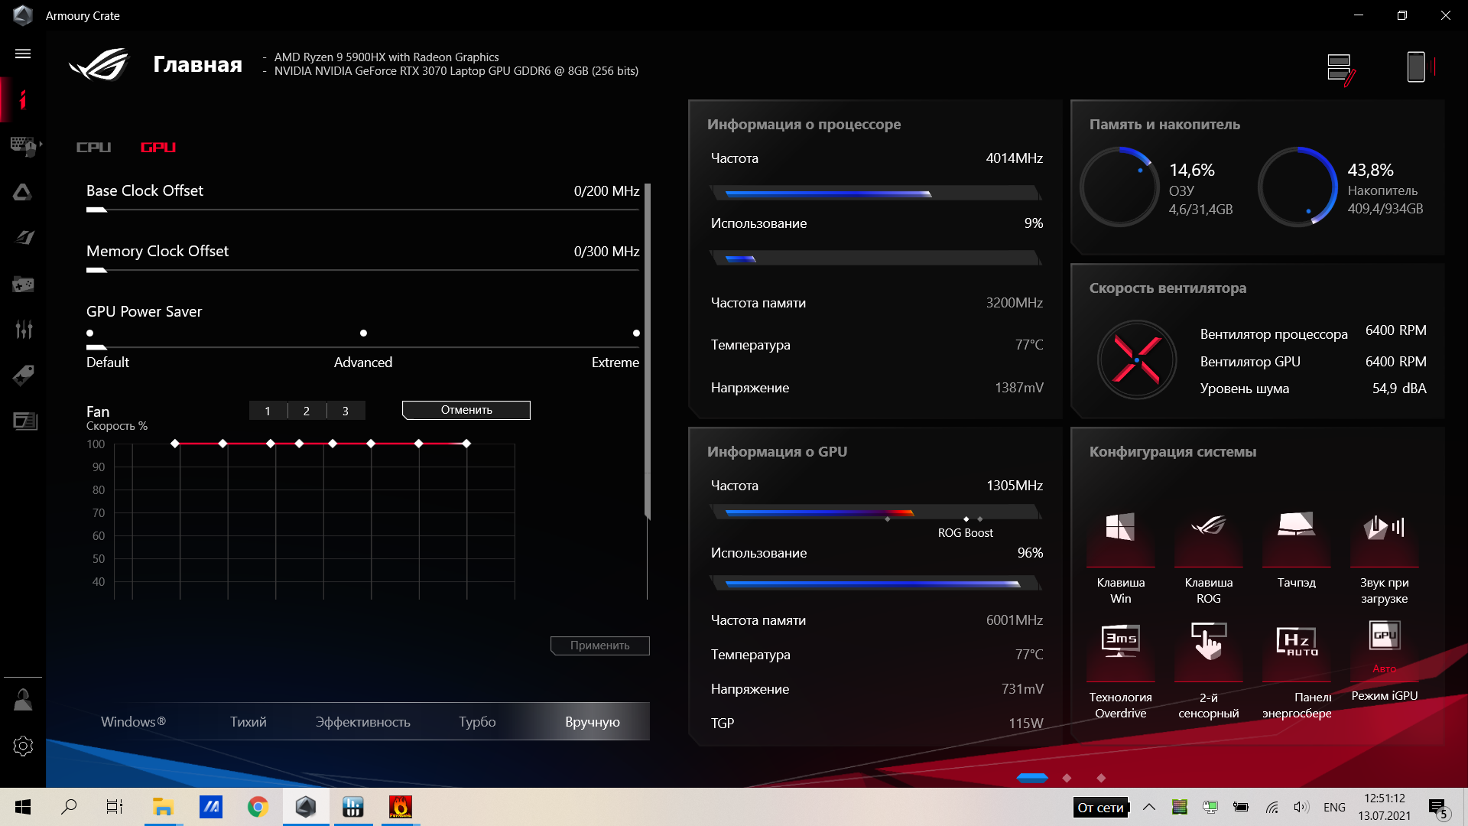1468x826 pixels.
Task: Open the MyASUS icon on the taskbar
Action: click(210, 807)
